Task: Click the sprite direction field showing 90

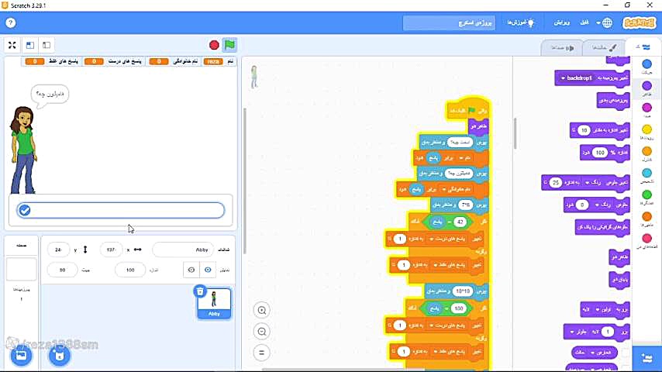Action: tap(63, 270)
